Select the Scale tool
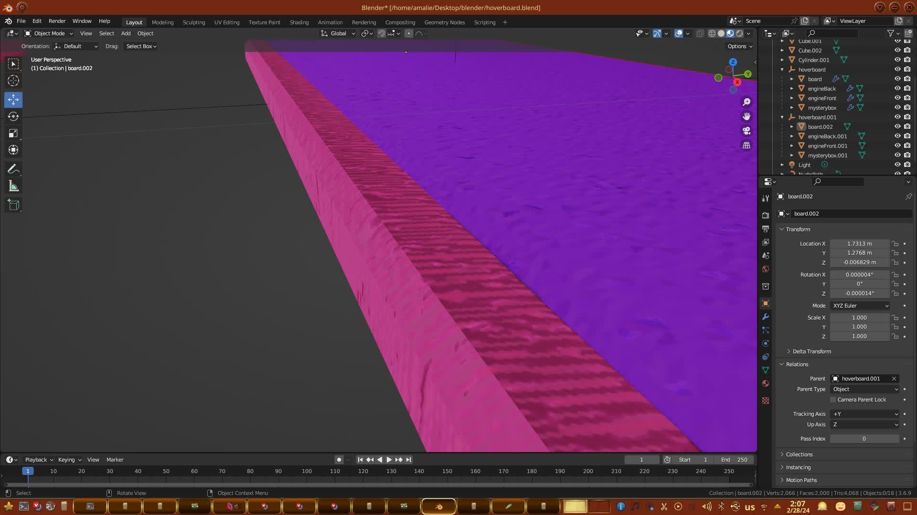Screen dimensions: 917x515 pyautogui.click(x=13, y=134)
